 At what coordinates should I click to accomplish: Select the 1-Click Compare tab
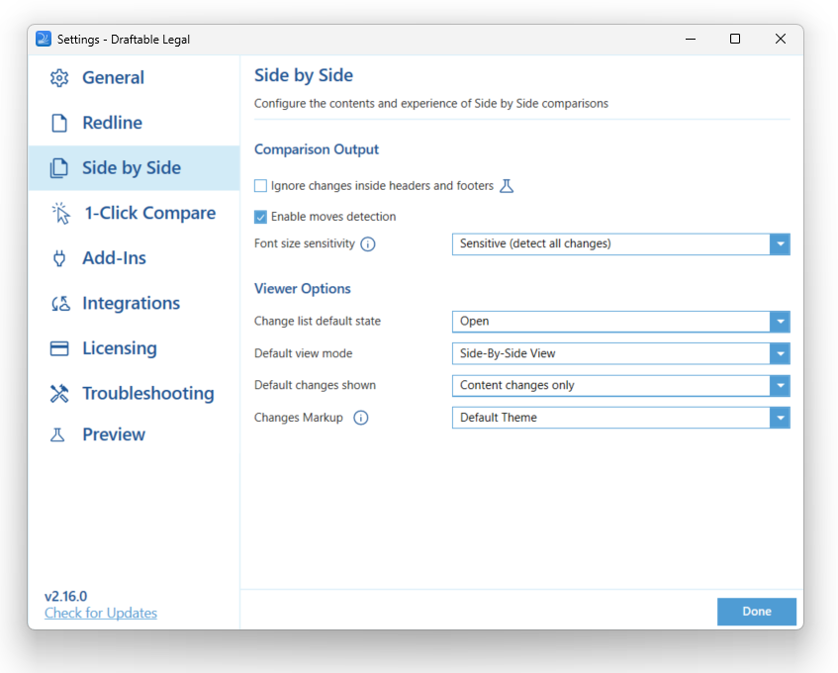coord(135,214)
